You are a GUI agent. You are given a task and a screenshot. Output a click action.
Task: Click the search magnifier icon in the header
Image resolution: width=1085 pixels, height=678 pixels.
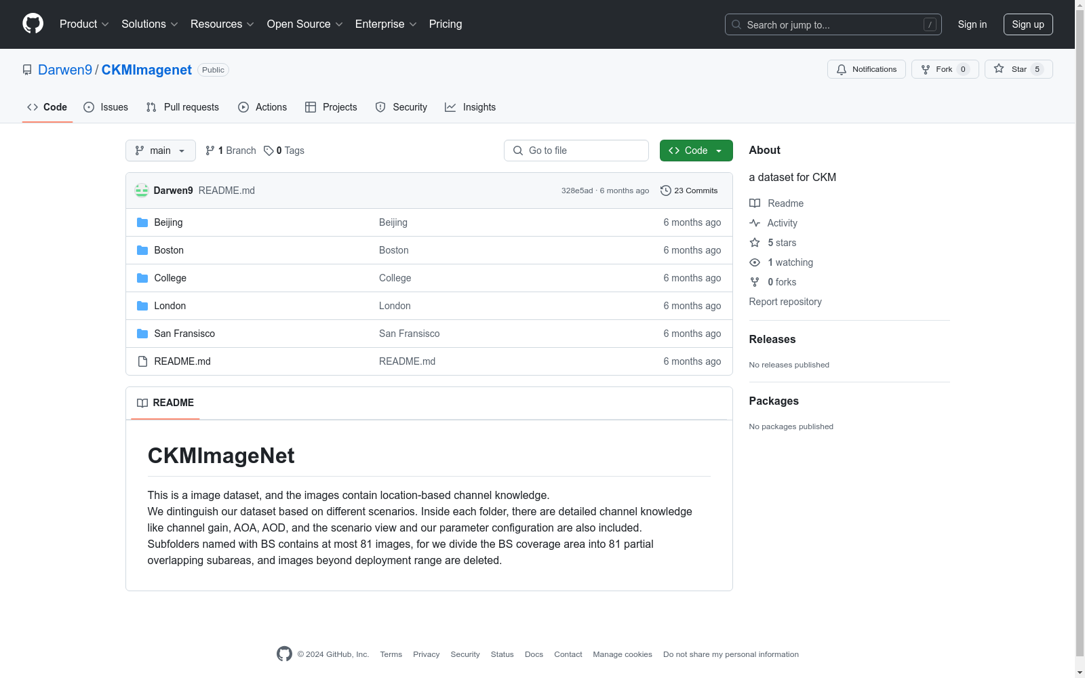pos(736,24)
